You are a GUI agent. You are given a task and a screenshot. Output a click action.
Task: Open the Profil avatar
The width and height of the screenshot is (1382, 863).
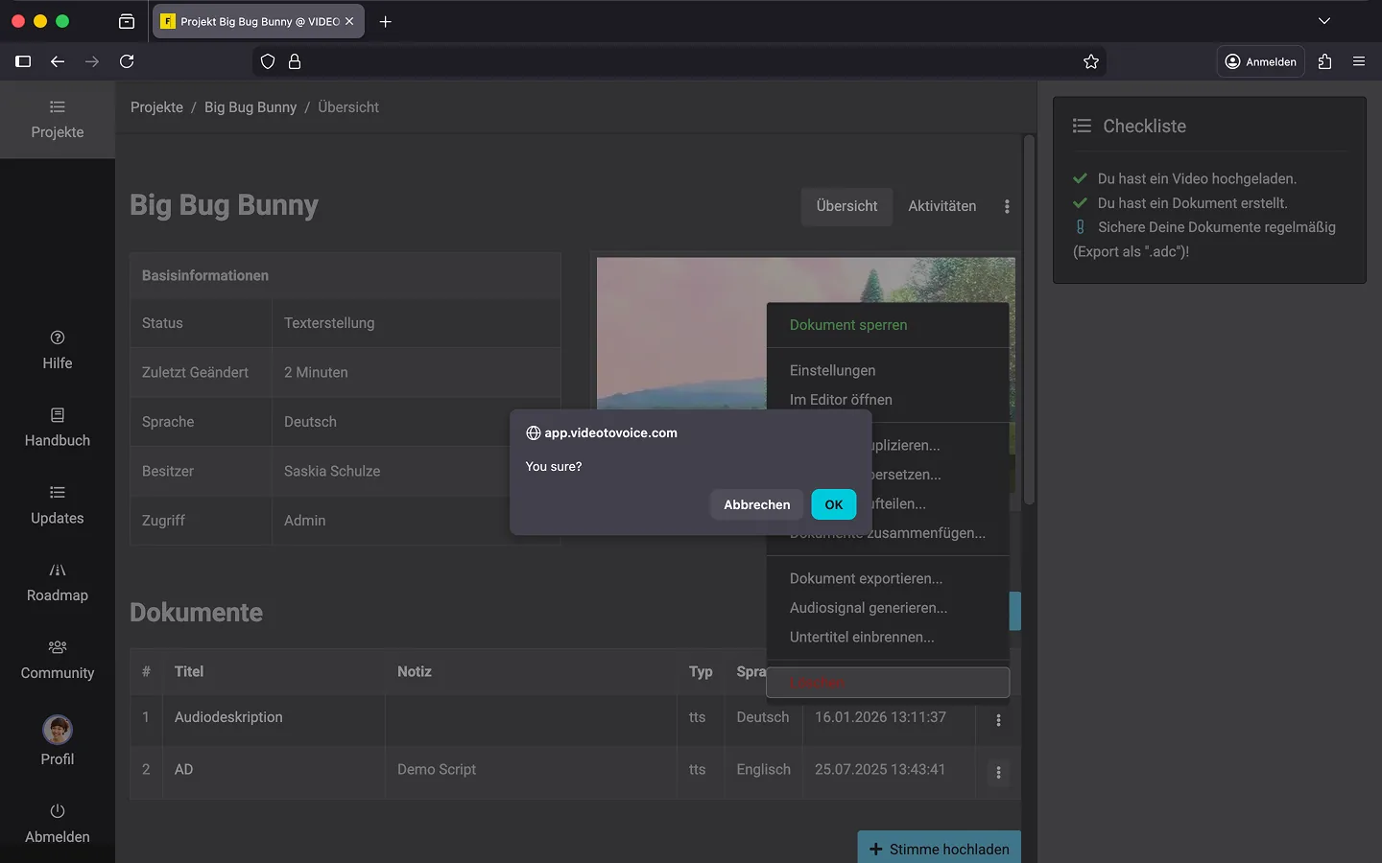pos(58,730)
